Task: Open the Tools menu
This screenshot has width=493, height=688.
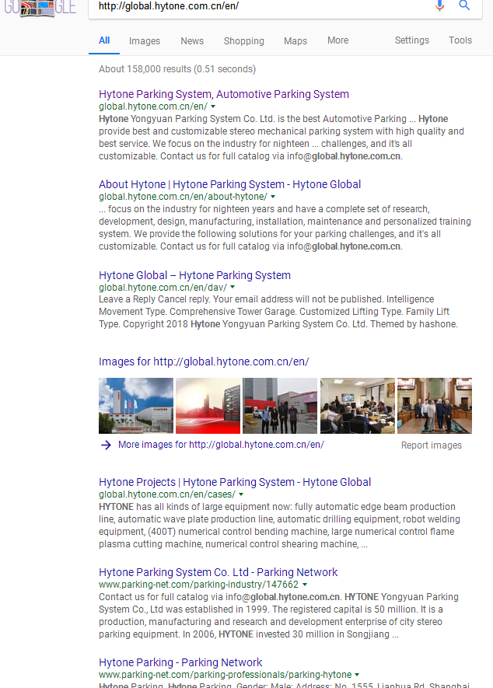Action: pyautogui.click(x=460, y=40)
